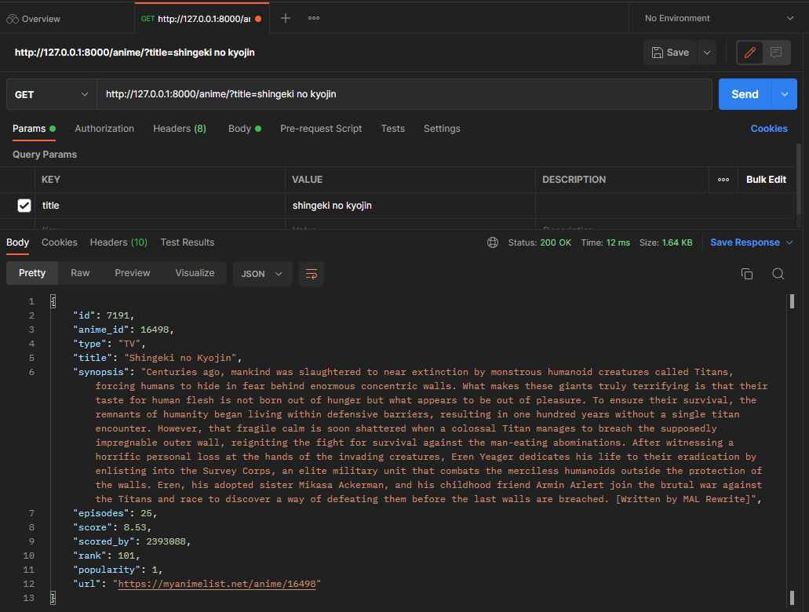Uncheck the title query parameter
The height and width of the screenshot is (612, 809).
pyautogui.click(x=24, y=205)
